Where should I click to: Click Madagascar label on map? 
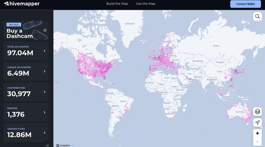pyautogui.click(x=185, y=108)
